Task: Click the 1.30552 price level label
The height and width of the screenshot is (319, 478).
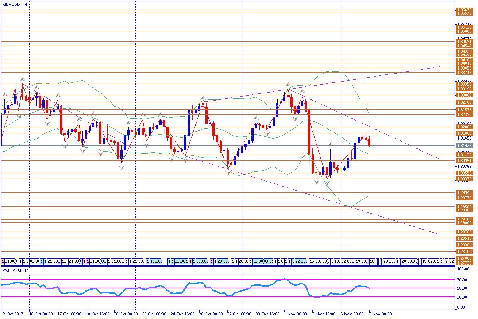Action: click(x=464, y=173)
